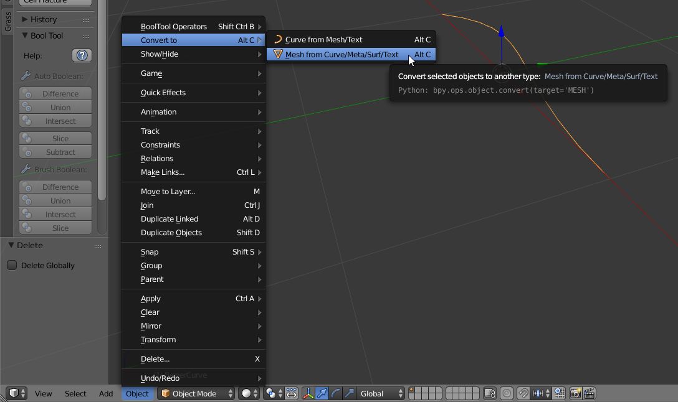
Task: Open the Snap submenu
Action: coord(193,252)
